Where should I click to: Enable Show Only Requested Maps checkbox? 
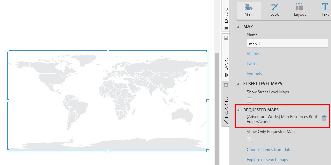[249, 140]
